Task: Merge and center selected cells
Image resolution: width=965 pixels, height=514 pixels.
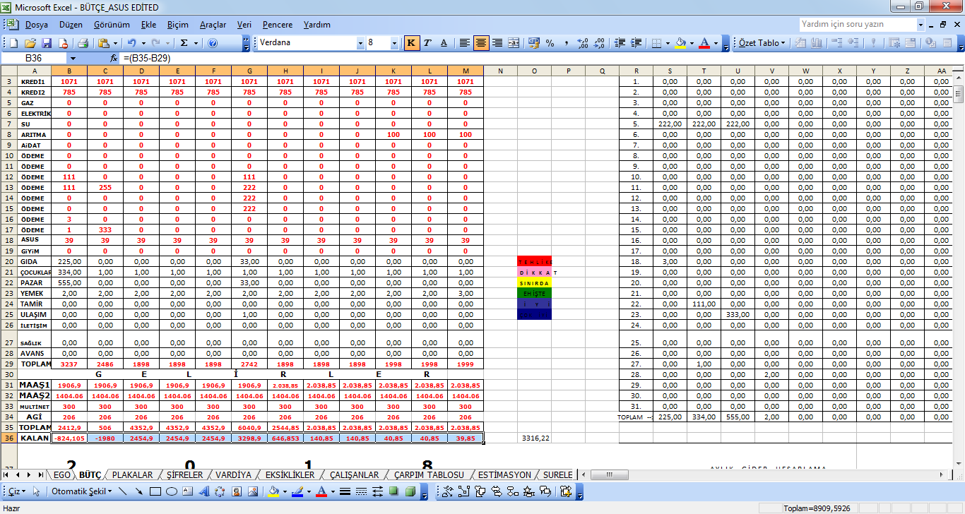Action: [x=514, y=43]
